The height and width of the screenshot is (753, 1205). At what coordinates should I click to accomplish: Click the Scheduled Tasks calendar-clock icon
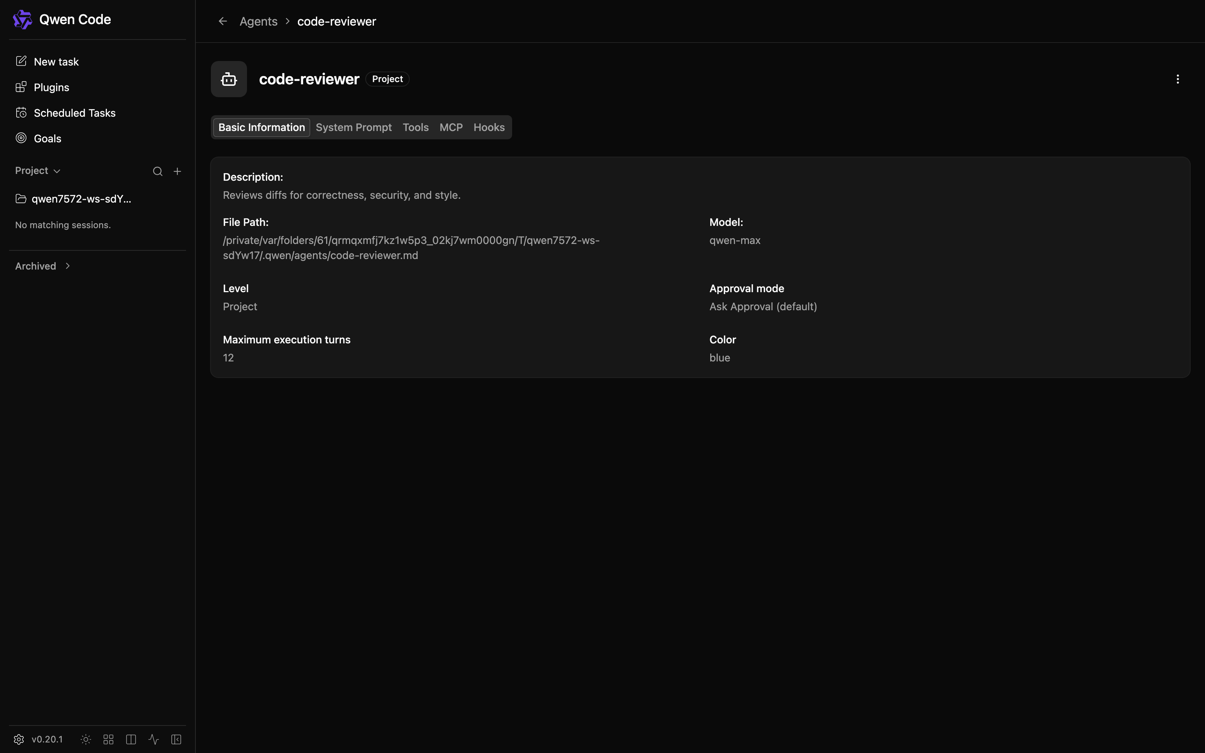coord(21,113)
